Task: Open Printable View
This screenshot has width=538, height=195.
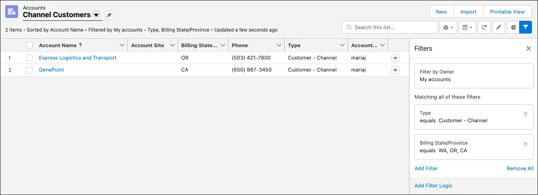Action: [x=508, y=12]
